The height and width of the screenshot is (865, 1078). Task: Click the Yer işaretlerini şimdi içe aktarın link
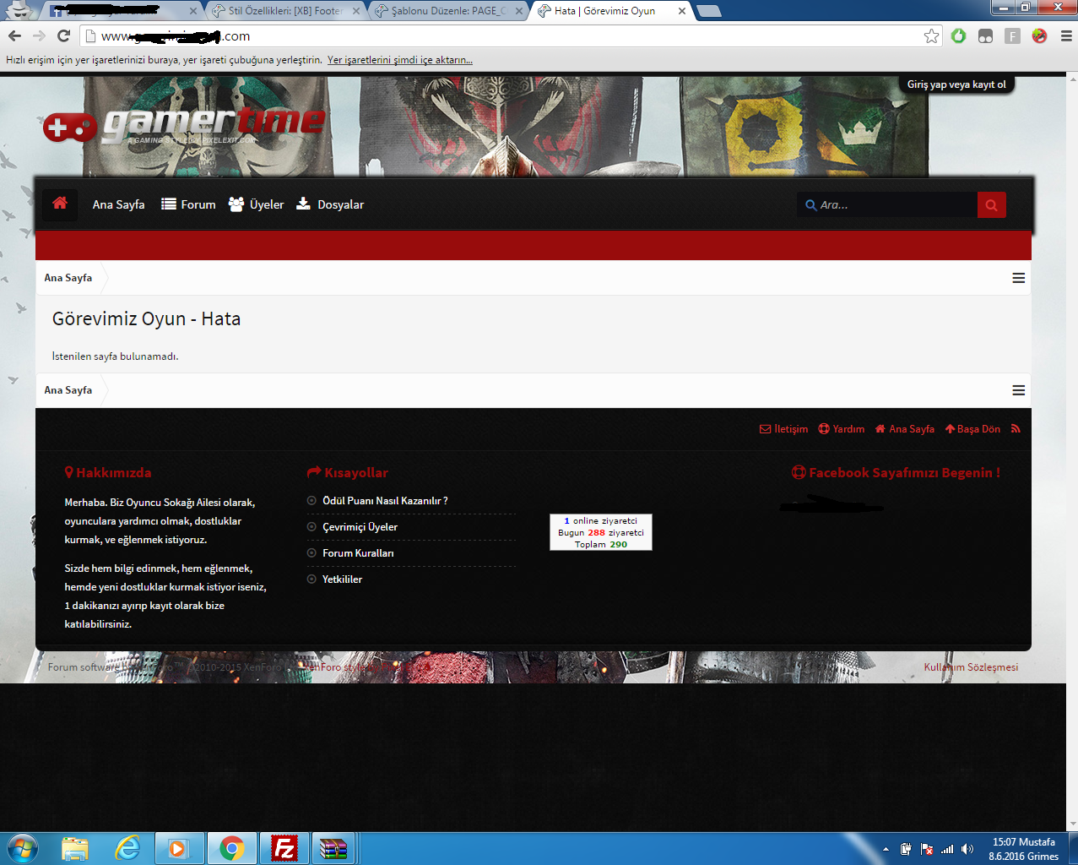[400, 60]
